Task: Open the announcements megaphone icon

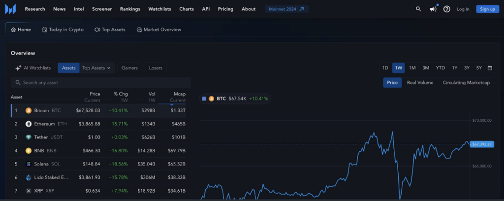Action: tap(433, 9)
